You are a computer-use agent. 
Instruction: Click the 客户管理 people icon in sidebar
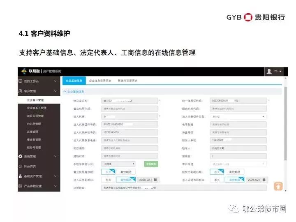coord(20,91)
